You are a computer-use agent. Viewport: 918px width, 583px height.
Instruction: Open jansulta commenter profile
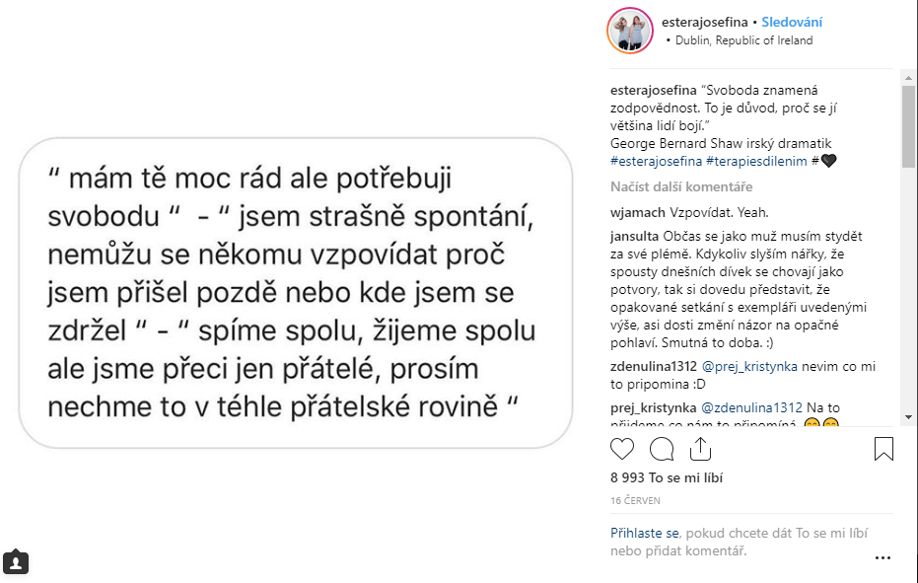point(637,237)
